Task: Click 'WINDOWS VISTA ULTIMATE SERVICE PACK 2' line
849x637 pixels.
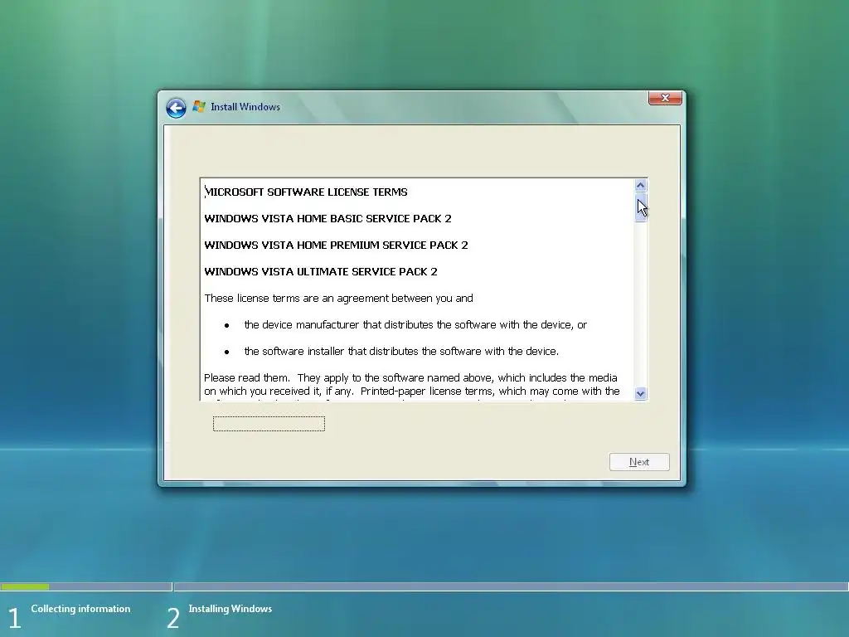Action: pyautogui.click(x=321, y=271)
